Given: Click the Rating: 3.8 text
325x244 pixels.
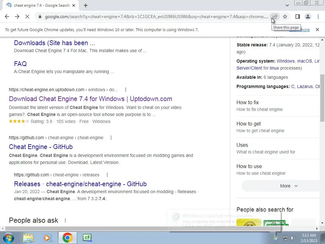Looking at the screenshot, I should point(42,121).
